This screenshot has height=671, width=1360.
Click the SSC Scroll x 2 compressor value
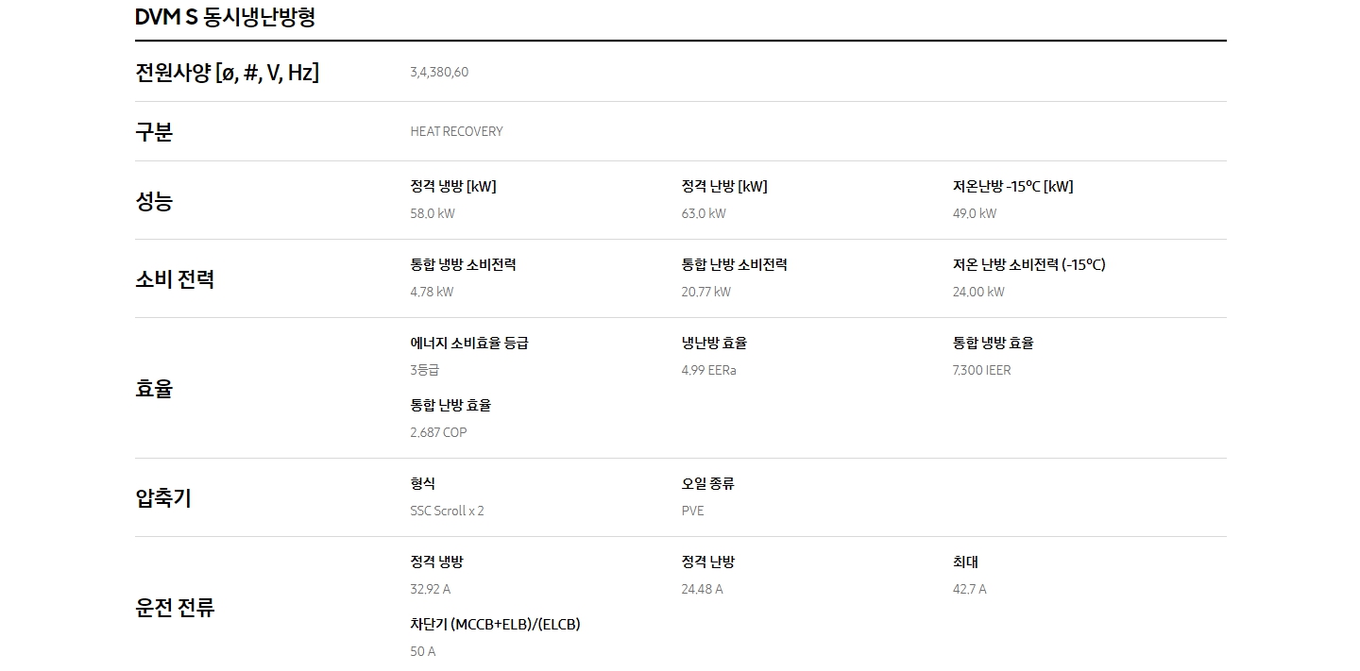click(447, 511)
